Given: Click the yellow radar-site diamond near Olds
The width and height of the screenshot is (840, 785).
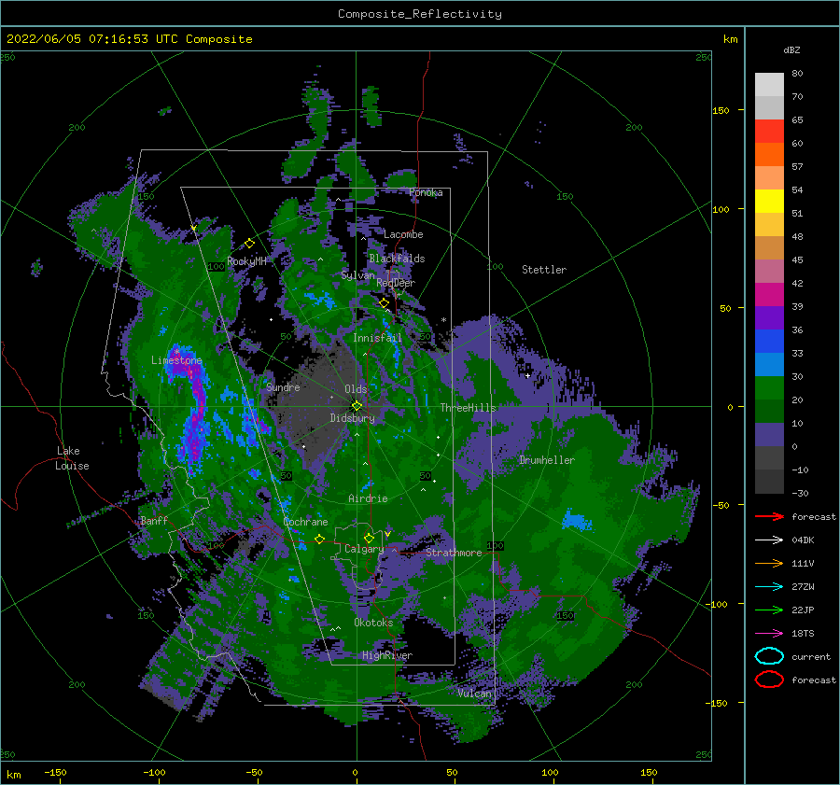Looking at the screenshot, I should pyautogui.click(x=357, y=406).
